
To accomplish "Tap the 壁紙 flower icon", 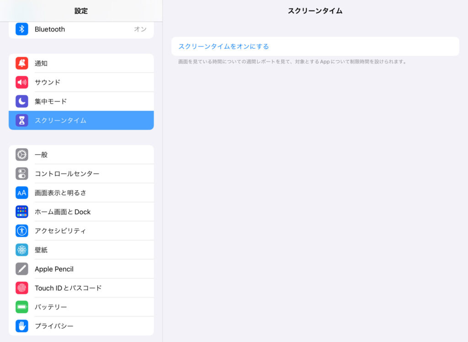I will click(22, 250).
